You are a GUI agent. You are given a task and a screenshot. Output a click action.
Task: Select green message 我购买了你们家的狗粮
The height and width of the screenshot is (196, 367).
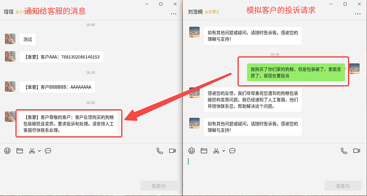(296, 72)
